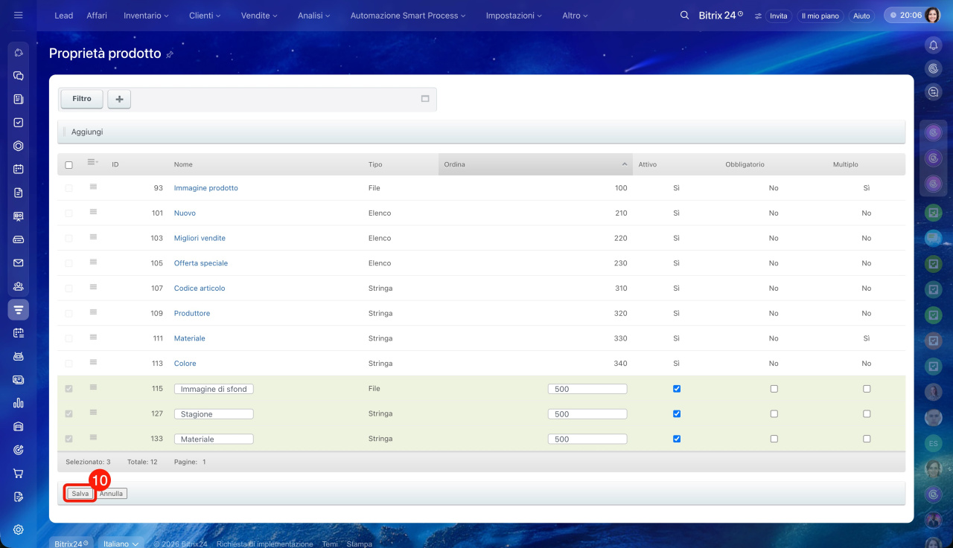This screenshot has width=953, height=548.
Task: Click the Ordina field for Stagione row
Action: point(587,414)
